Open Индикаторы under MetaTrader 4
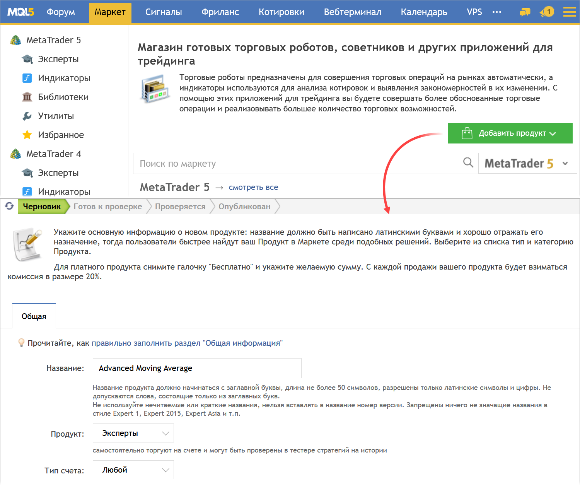580x485 pixels. [x=64, y=192]
